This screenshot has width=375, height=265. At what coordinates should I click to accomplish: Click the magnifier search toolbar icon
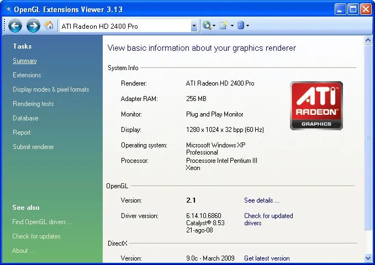(207, 25)
